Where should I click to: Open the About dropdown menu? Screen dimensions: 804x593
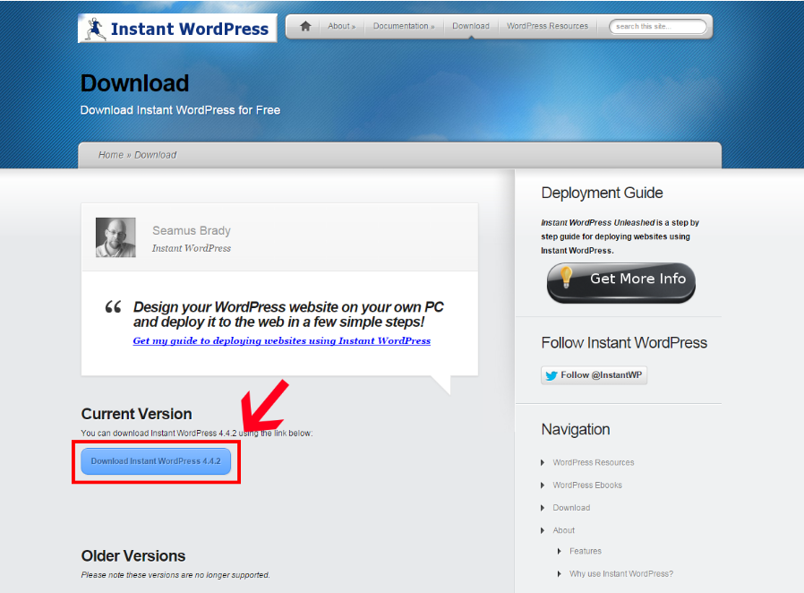point(341,26)
